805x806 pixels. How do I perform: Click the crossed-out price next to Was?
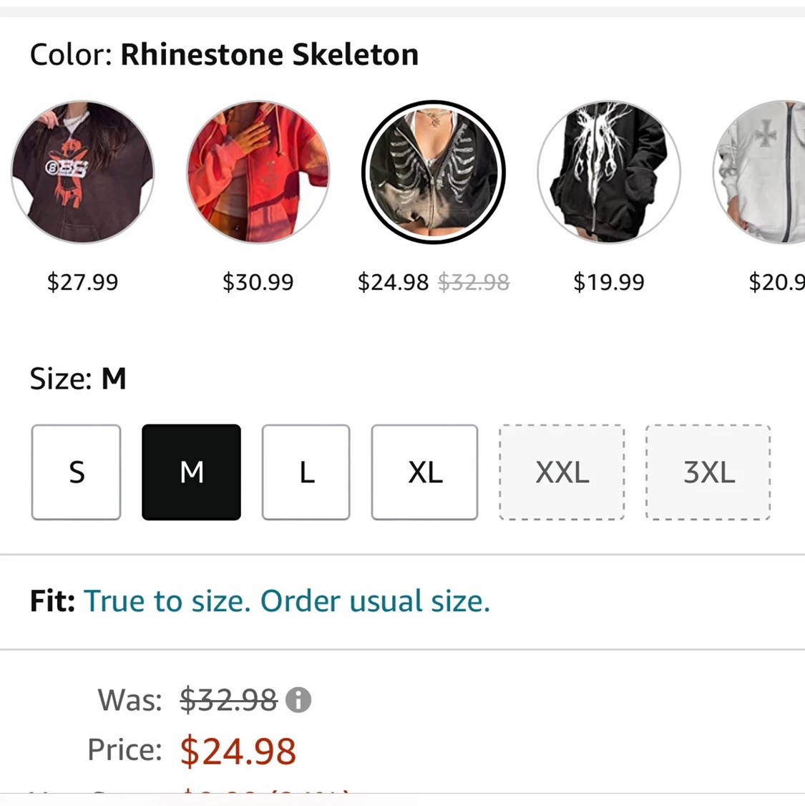coord(228,699)
